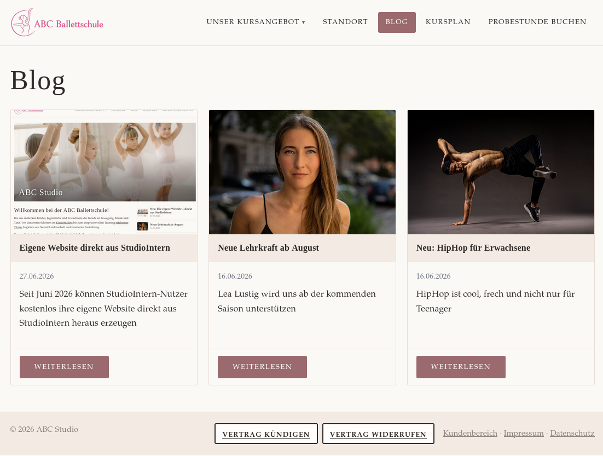
Task: Open the HipHop dancer photo
Action: coord(501,172)
